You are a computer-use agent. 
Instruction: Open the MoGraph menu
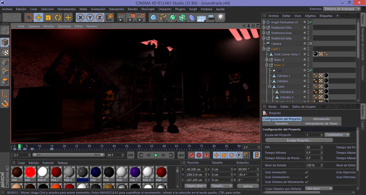[x=148, y=9]
